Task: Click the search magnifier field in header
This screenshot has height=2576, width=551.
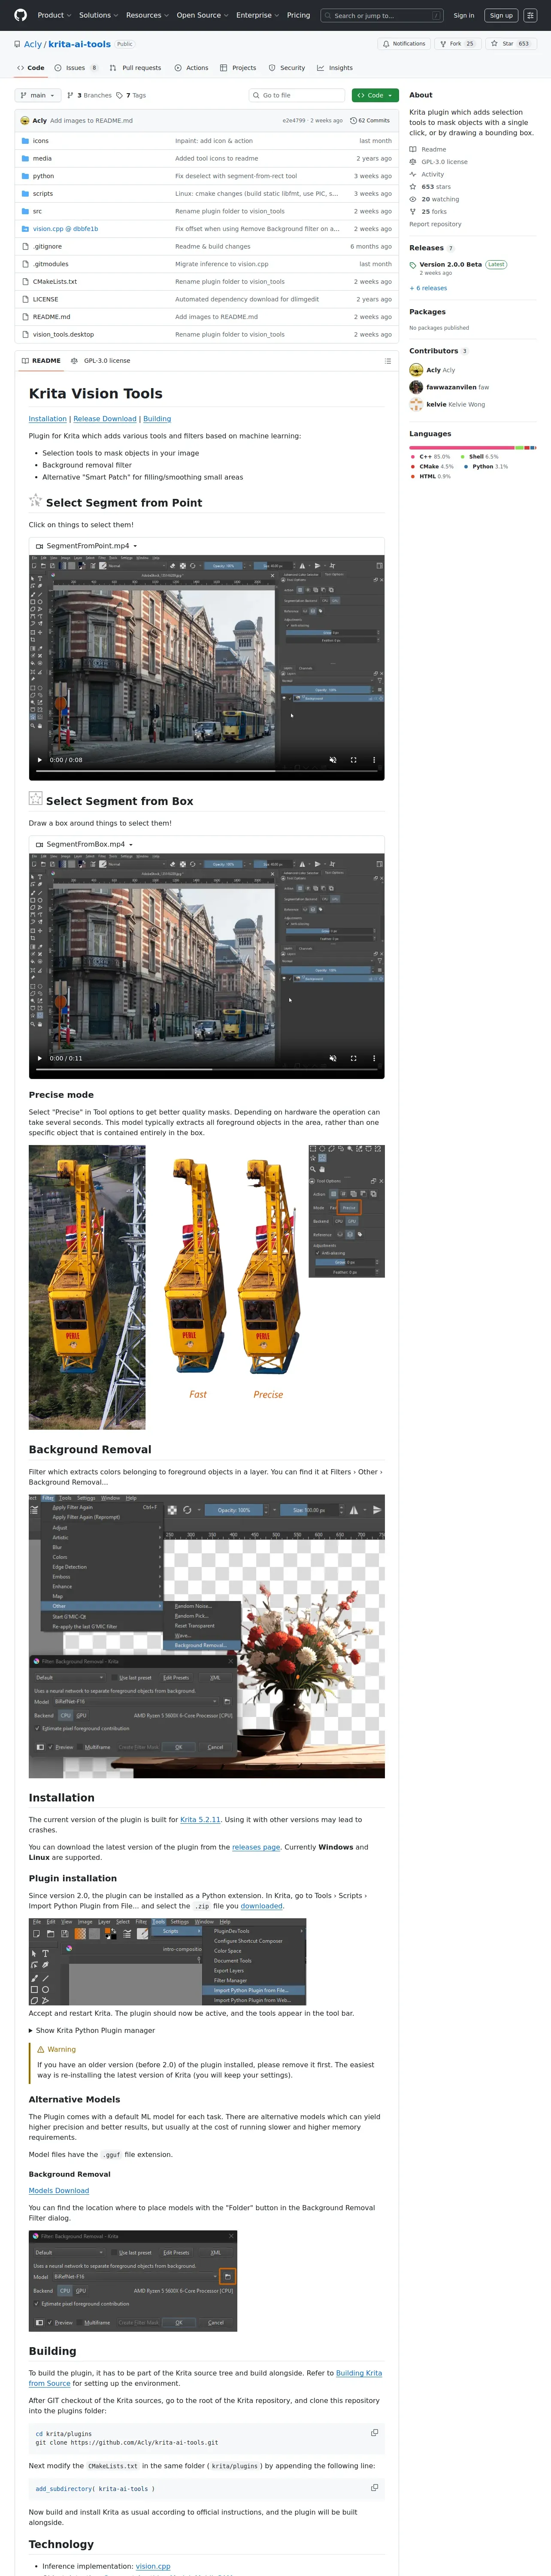Action: (382, 15)
